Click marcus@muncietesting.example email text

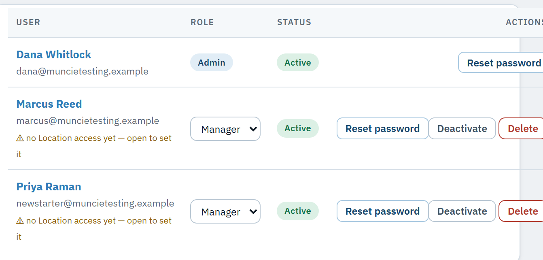(x=88, y=121)
